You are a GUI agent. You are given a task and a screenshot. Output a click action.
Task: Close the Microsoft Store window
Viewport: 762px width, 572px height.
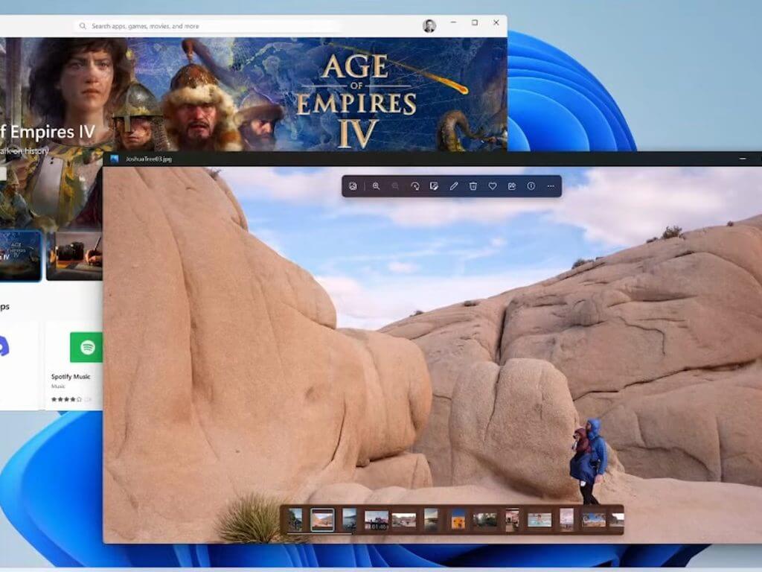click(496, 23)
